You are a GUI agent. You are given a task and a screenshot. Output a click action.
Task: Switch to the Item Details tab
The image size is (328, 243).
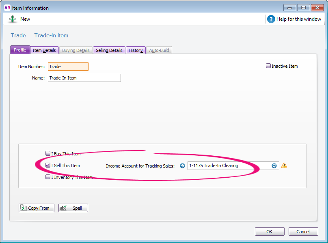[x=44, y=50]
